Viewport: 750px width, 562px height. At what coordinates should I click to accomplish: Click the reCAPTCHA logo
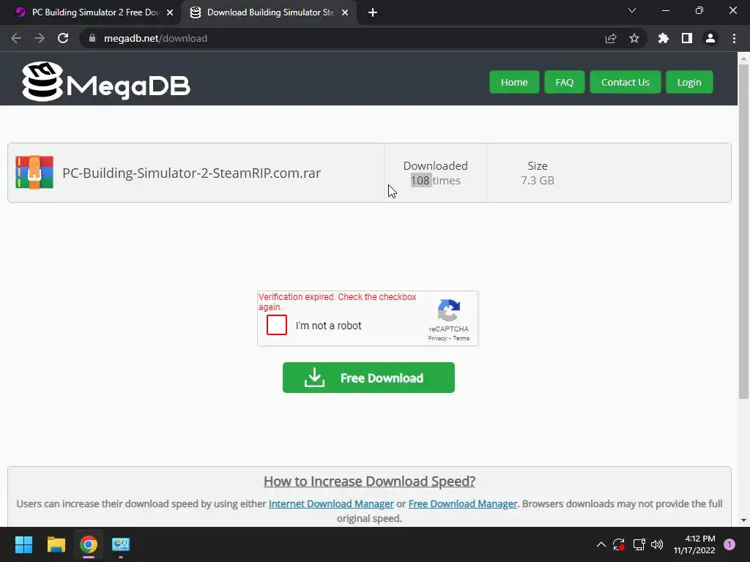(x=449, y=310)
